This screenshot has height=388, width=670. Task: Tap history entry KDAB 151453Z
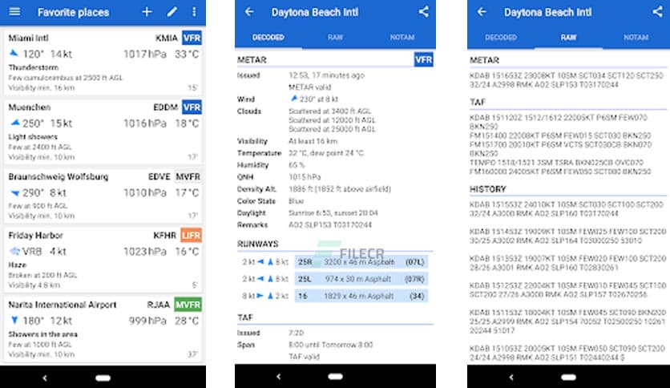(568, 236)
